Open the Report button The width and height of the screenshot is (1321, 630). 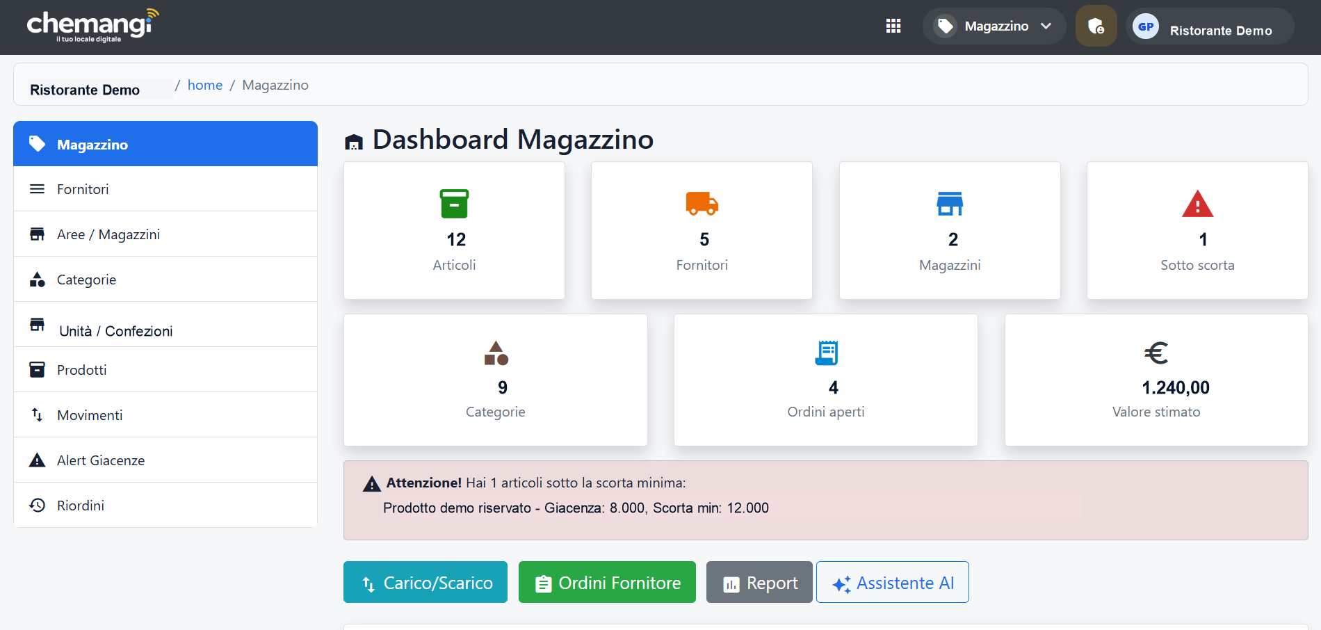pos(759,582)
